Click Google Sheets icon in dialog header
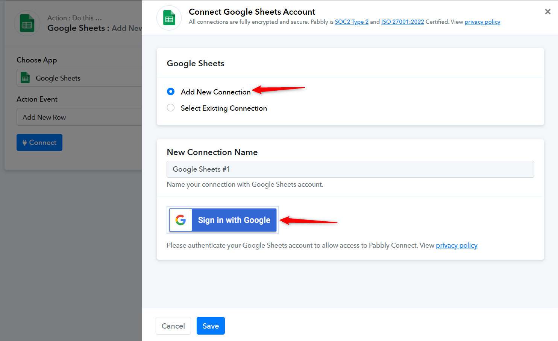Viewport: 558px width, 341px height. [169, 18]
